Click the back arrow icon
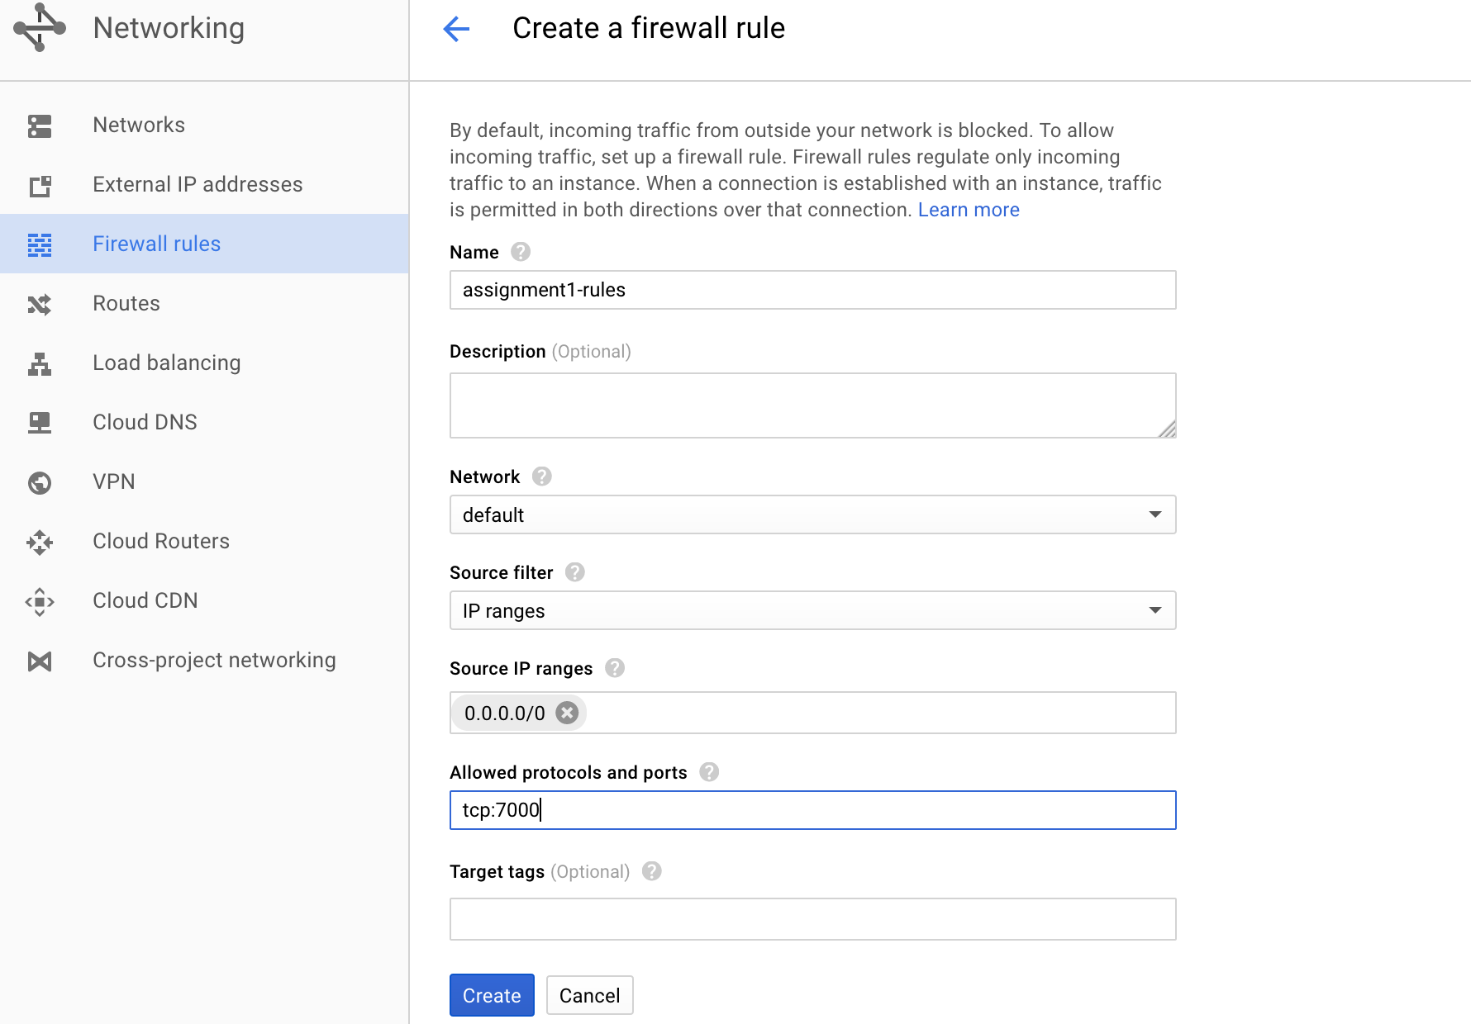Screen dimensions: 1471x1024 coord(456,29)
